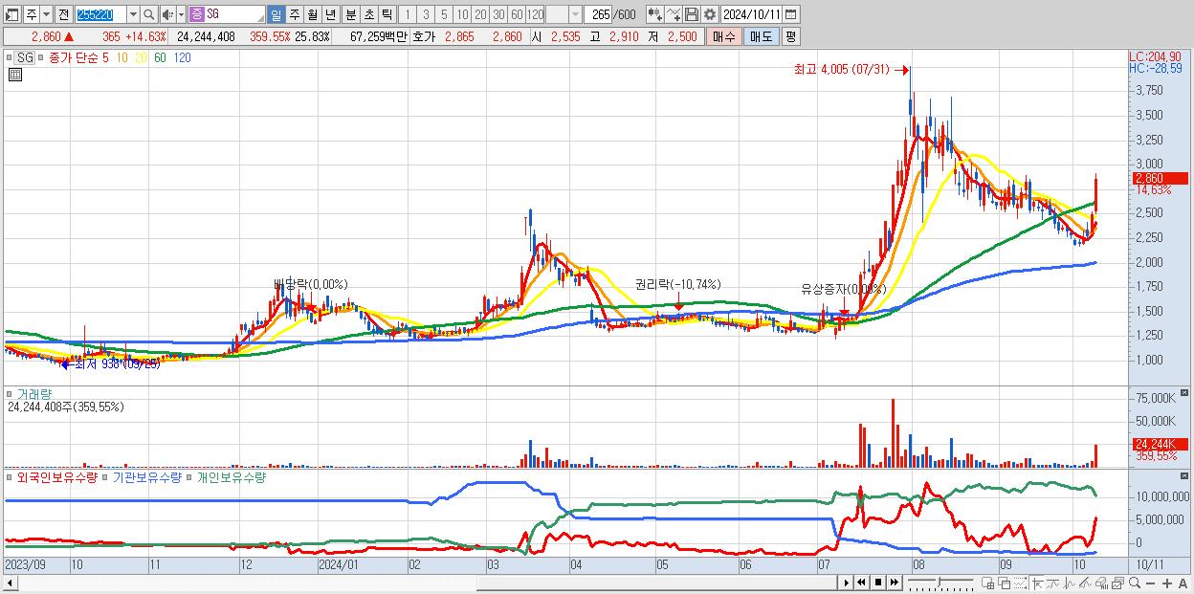Select the 주 weekly period toggle

[294, 14]
